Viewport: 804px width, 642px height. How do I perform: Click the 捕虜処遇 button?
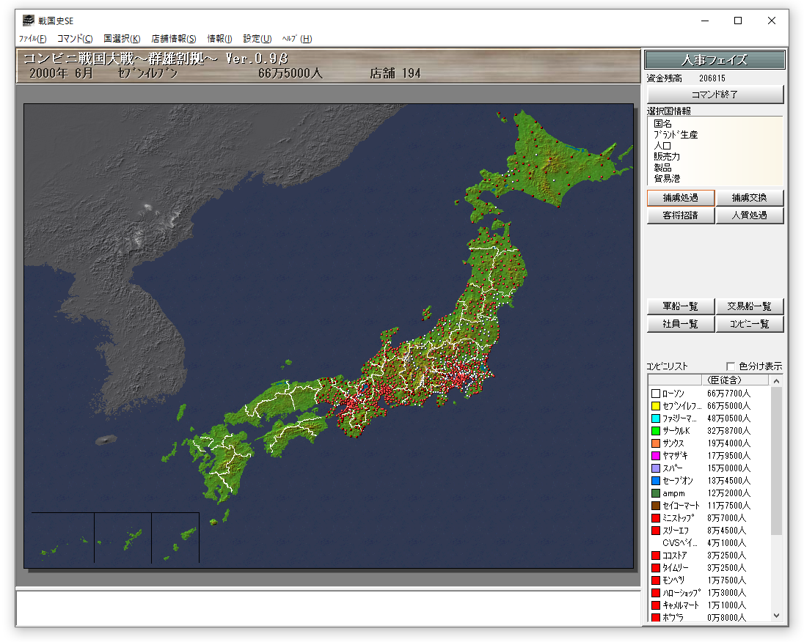(x=680, y=198)
